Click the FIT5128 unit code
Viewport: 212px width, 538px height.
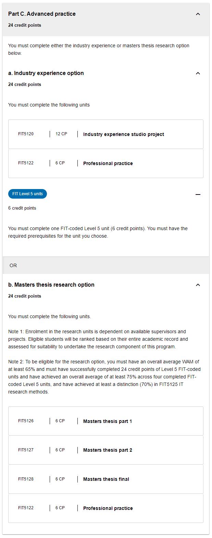tap(26, 479)
